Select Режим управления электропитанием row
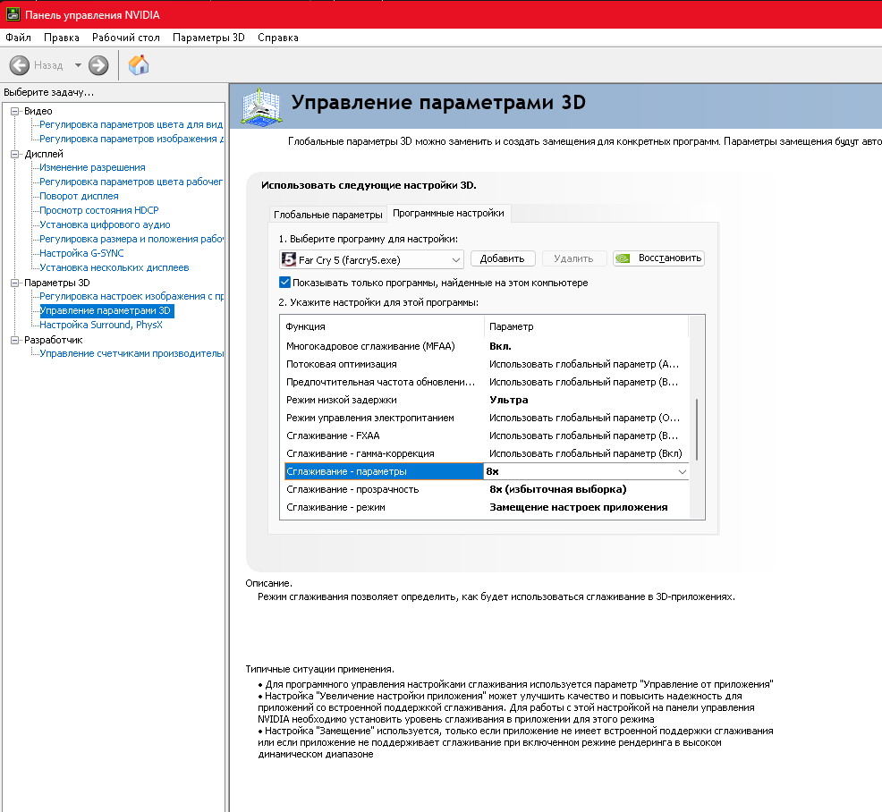The height and width of the screenshot is (812, 882). (x=487, y=418)
